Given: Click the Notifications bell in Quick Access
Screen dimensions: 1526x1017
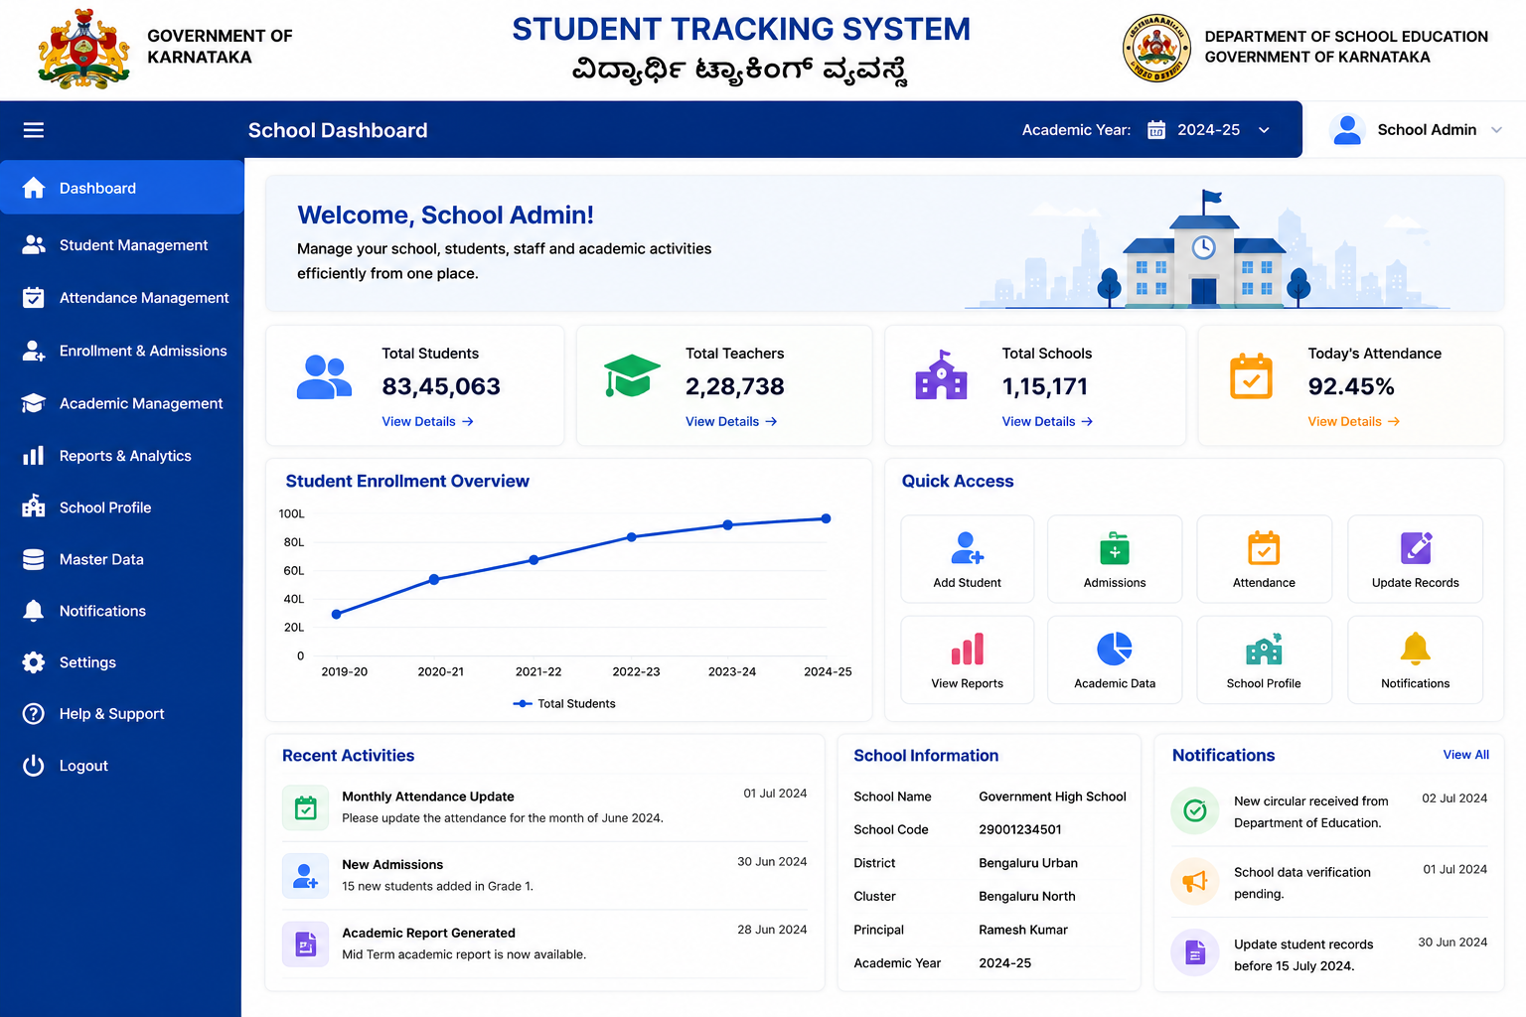Looking at the screenshot, I should (1416, 648).
